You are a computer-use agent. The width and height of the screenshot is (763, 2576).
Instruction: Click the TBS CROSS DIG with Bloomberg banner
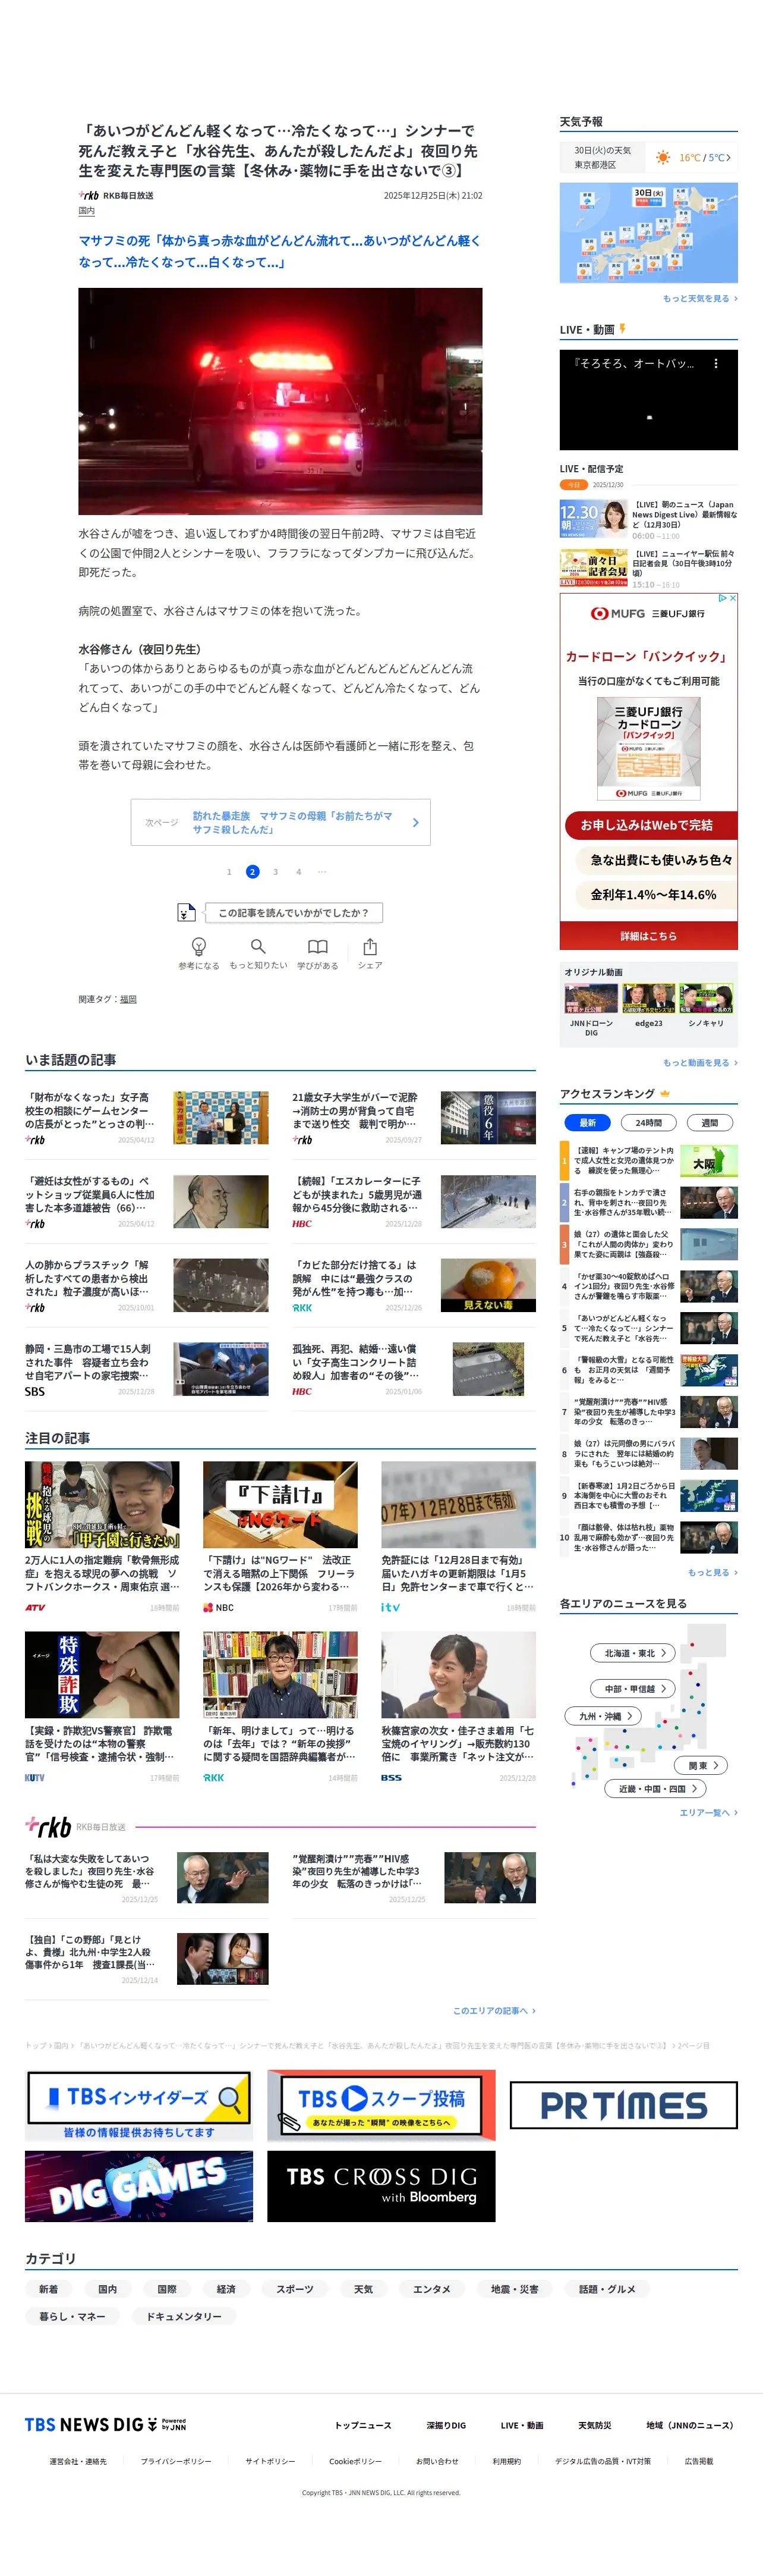(381, 2186)
